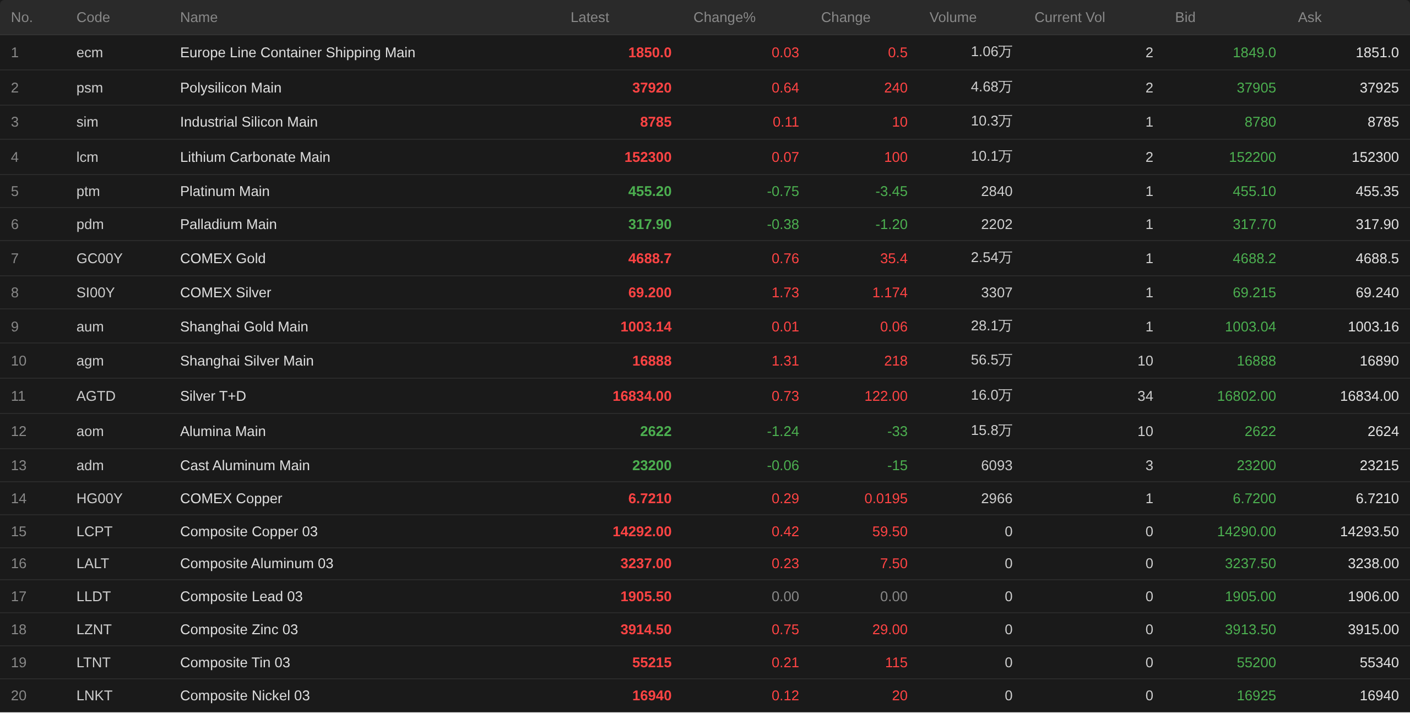This screenshot has height=719, width=1410.
Task: Select Composite Aluminum 03 row
Action: pos(705,564)
